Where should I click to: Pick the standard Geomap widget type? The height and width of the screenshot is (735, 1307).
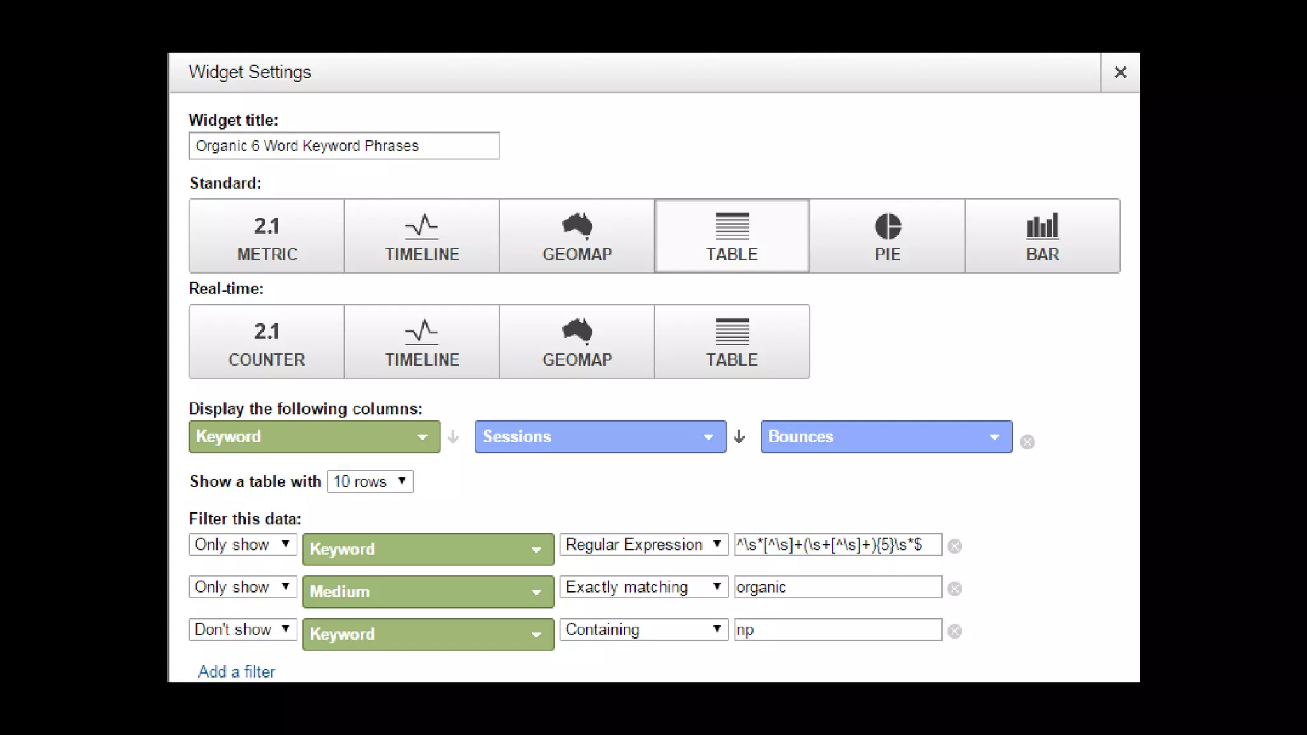coord(577,236)
